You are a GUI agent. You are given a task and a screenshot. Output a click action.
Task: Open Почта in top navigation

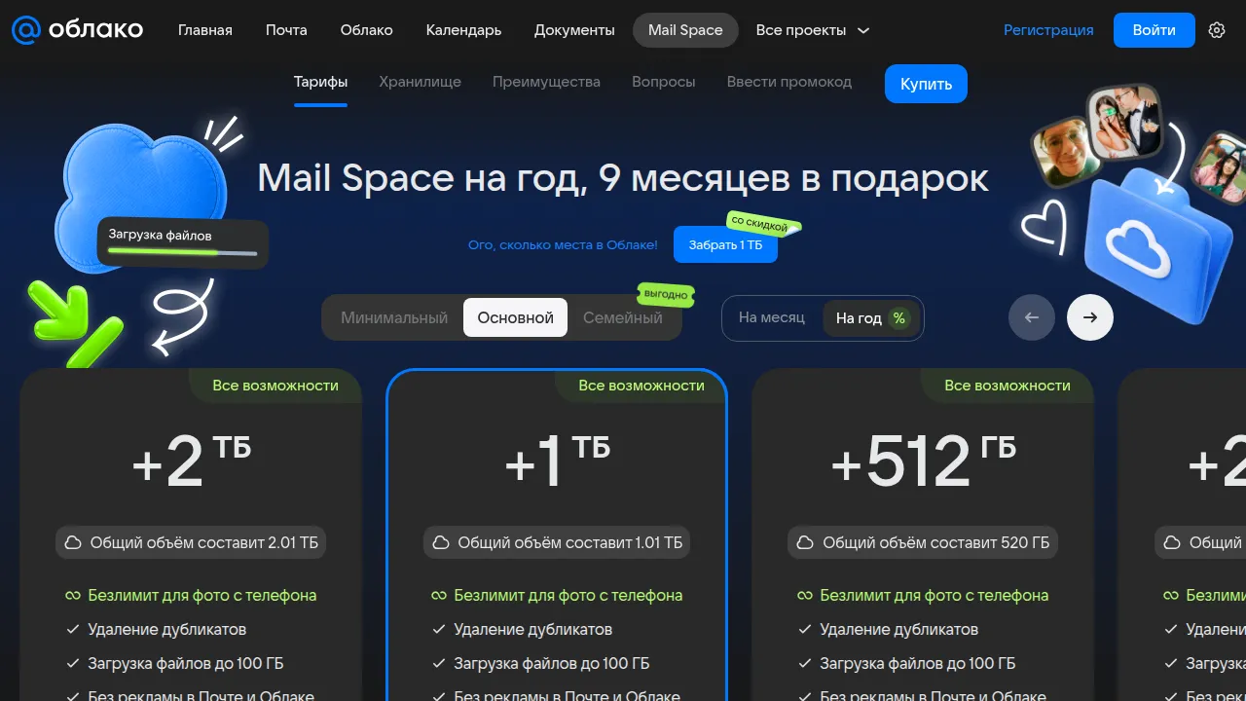tap(286, 30)
